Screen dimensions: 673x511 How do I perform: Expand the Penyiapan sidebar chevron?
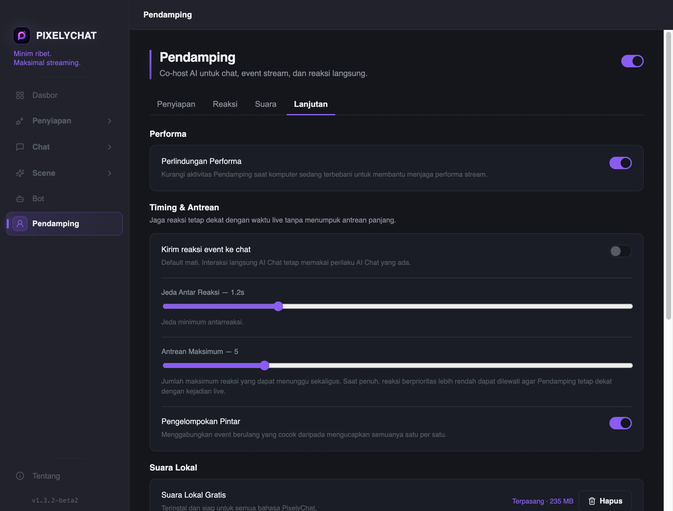(110, 121)
